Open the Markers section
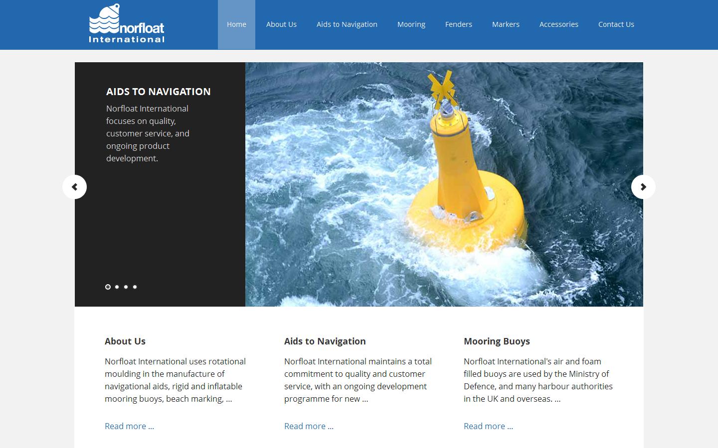718x448 pixels. click(506, 24)
